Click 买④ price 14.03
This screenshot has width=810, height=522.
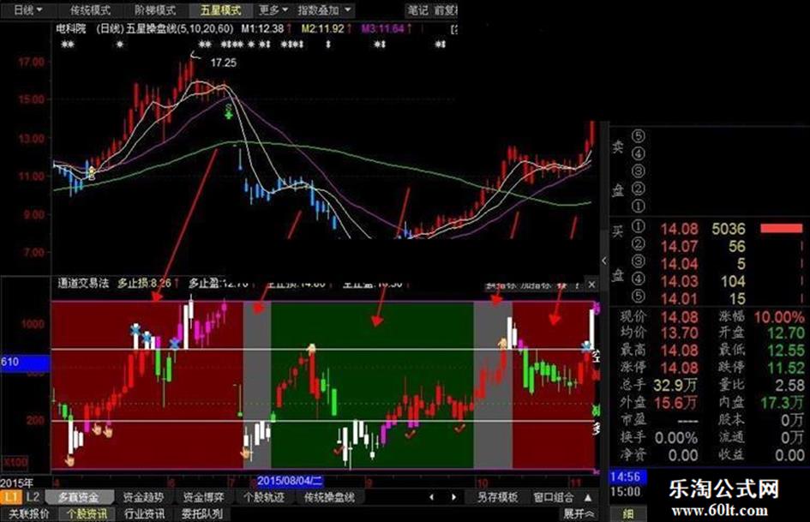[679, 281]
